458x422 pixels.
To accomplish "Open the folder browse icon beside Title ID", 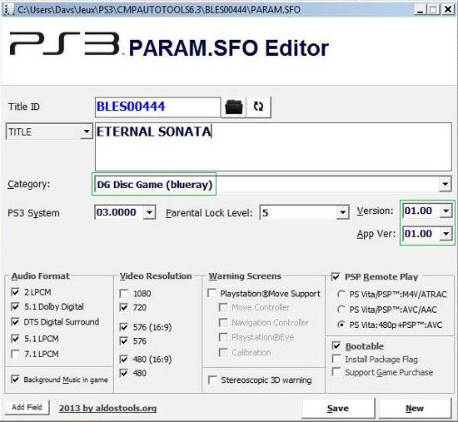I will (x=234, y=107).
